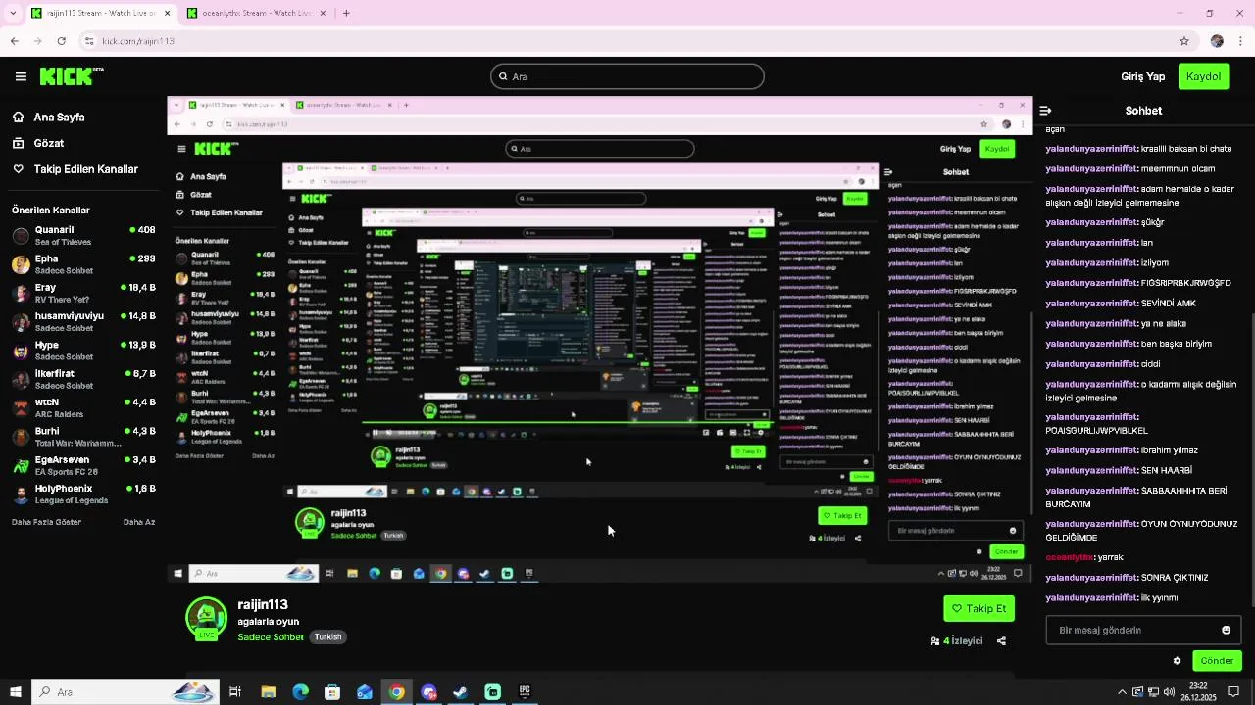The image size is (1255, 705).
Task: Click the green Kaydol button
Action: [x=1203, y=76]
